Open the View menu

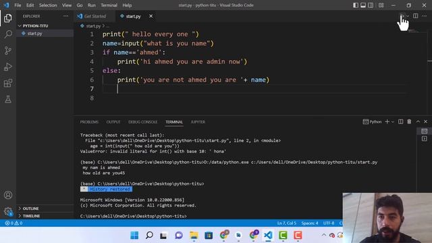coord(67,5)
